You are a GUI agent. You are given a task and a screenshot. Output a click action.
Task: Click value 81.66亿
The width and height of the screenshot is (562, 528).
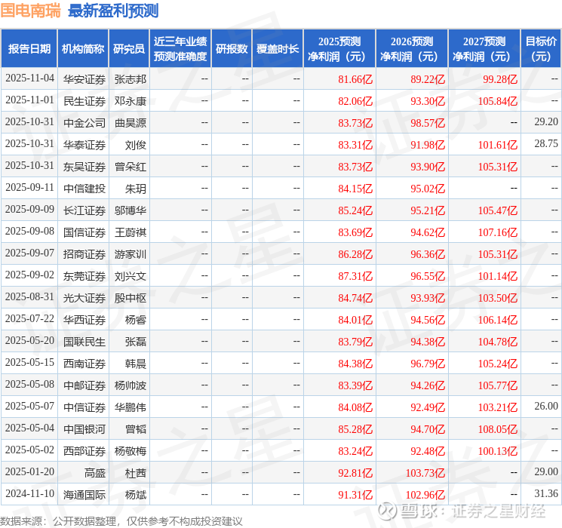(355, 79)
